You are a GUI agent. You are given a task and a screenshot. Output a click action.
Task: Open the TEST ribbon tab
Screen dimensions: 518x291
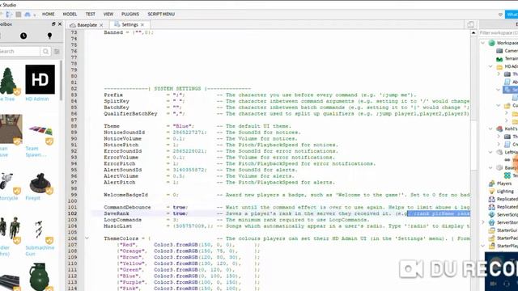point(90,15)
